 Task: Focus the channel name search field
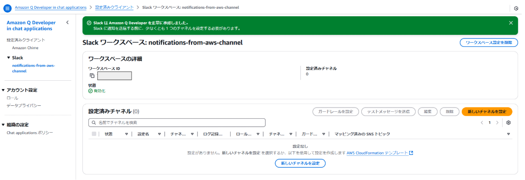click(x=177, y=122)
